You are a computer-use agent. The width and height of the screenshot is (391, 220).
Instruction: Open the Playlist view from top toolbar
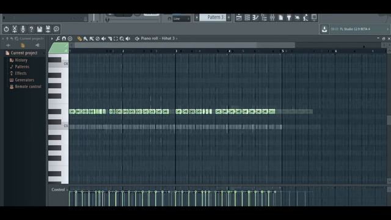click(239, 18)
